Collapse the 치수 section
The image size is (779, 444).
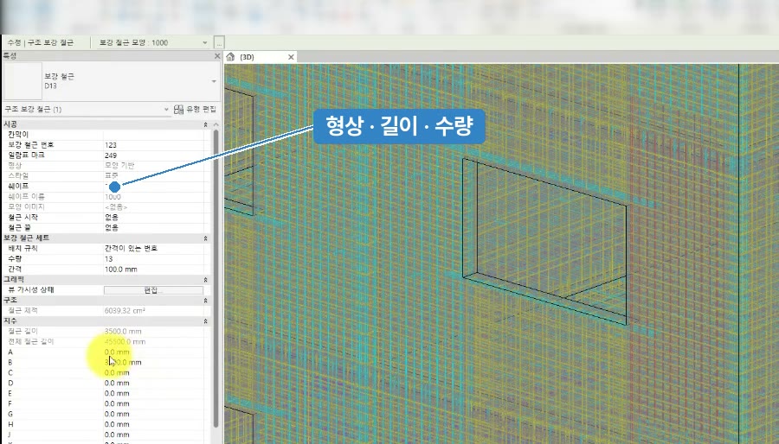pyautogui.click(x=206, y=321)
